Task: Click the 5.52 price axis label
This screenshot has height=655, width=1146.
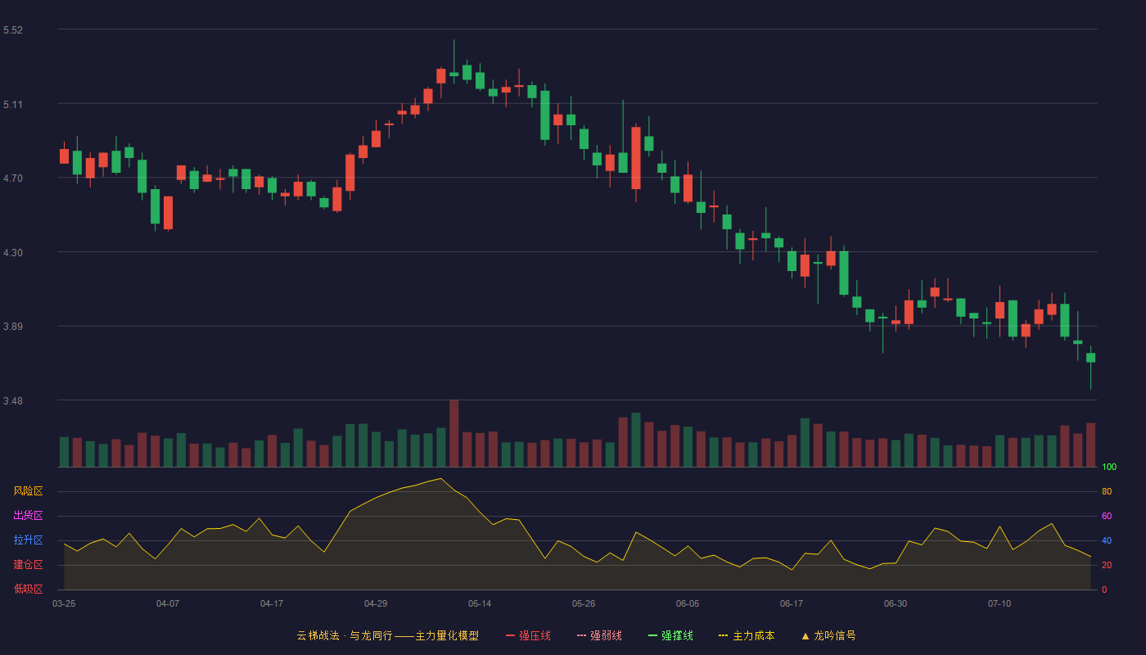Action: (13, 30)
